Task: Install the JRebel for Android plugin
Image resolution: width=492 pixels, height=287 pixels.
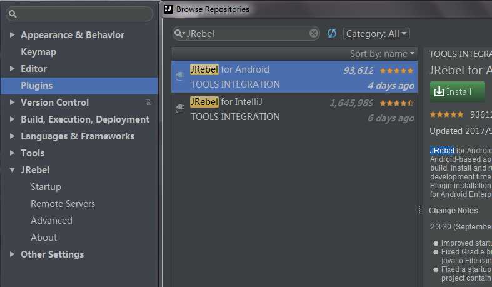Action: [x=458, y=91]
